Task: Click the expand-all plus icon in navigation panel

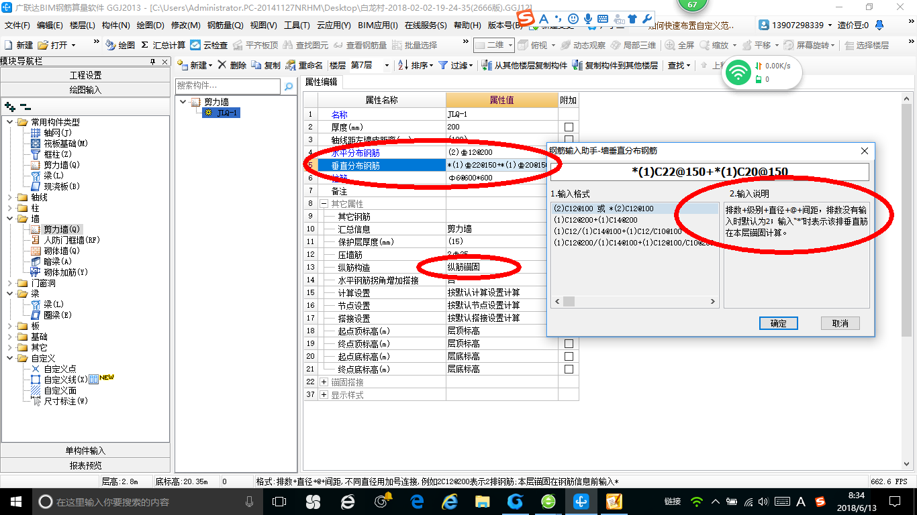Action: click(9, 107)
